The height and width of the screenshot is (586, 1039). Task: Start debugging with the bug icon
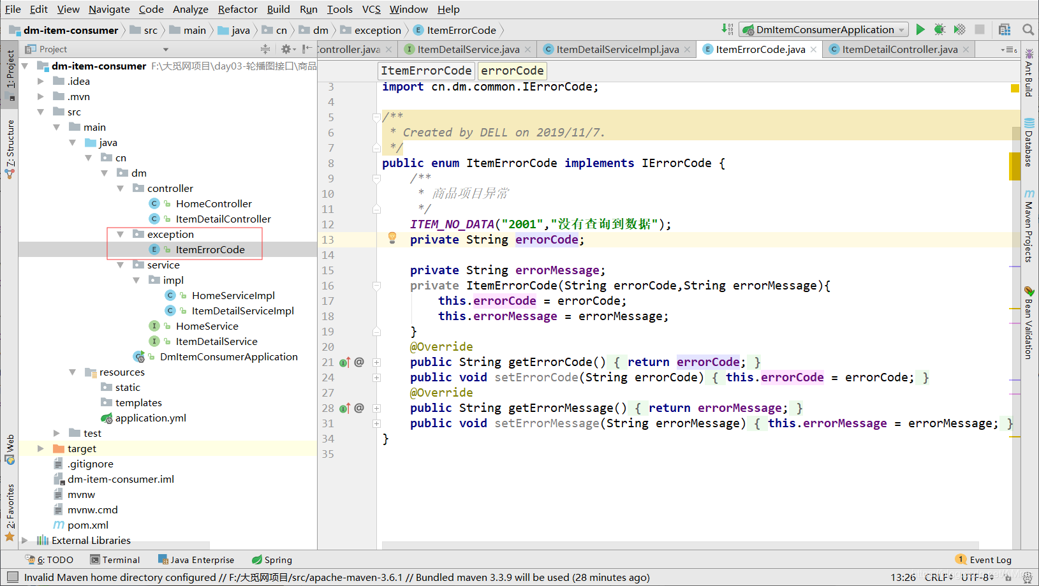(940, 29)
